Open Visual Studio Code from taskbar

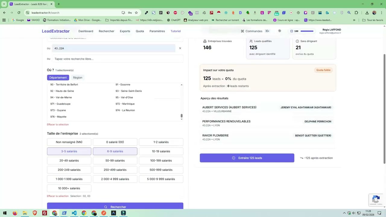74,213
